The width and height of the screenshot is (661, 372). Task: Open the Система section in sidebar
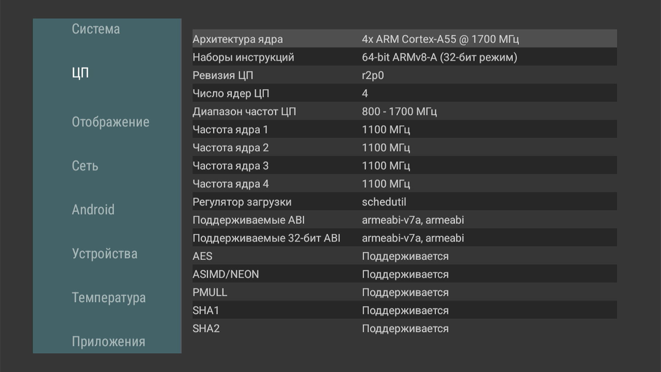tap(96, 29)
